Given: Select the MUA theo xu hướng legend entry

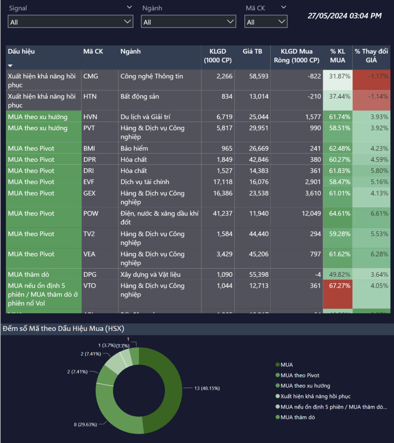Looking at the screenshot, I should [305, 386].
